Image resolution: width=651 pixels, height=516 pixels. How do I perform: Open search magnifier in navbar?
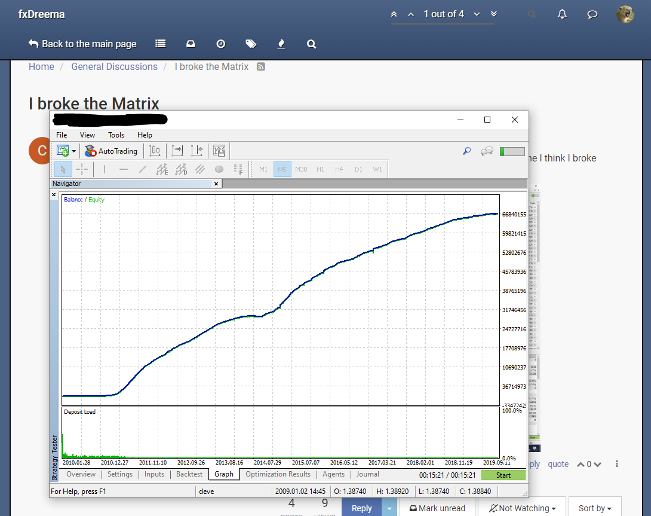pos(311,44)
